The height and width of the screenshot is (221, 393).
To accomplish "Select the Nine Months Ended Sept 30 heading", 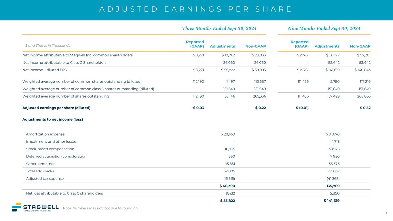I will (x=324, y=28).
